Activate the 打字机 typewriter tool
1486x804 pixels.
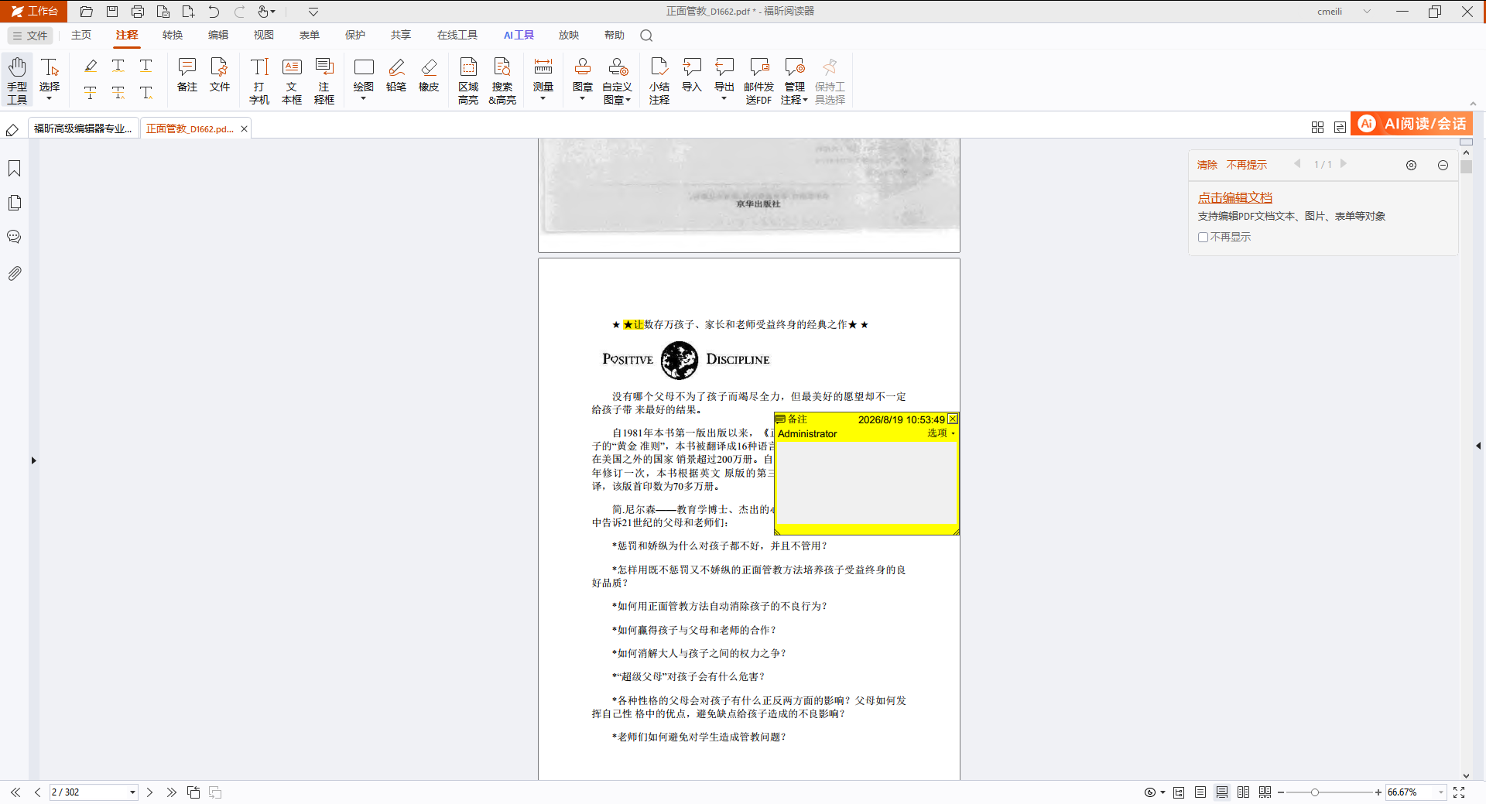click(x=259, y=80)
